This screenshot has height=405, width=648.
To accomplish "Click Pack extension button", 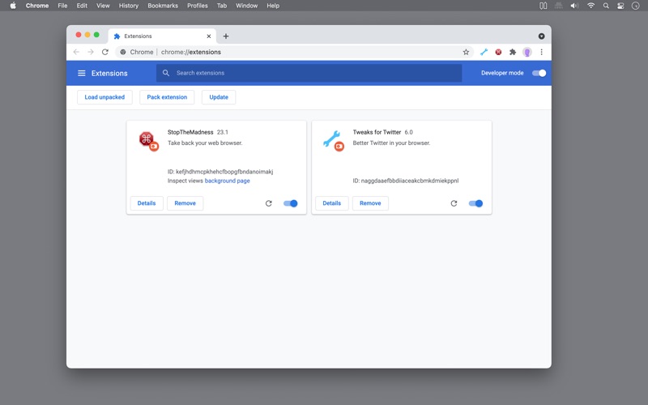I will click(167, 97).
